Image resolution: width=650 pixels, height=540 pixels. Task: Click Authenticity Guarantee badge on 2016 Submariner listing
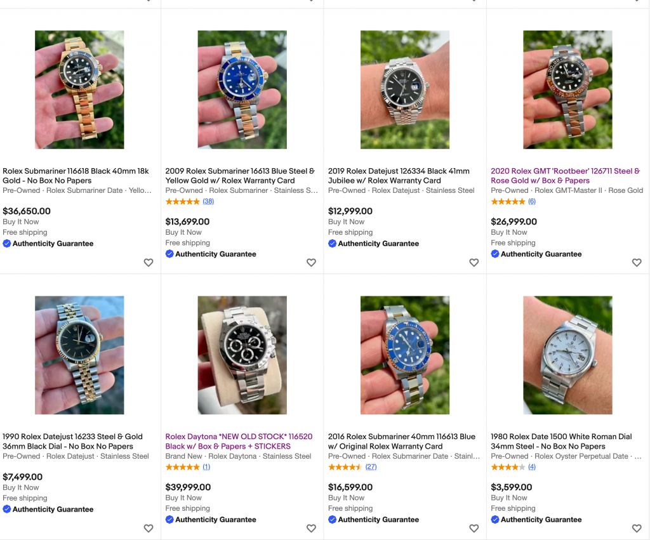(373, 519)
